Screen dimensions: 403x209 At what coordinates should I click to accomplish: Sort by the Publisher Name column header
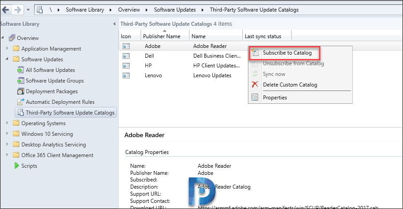pos(165,36)
